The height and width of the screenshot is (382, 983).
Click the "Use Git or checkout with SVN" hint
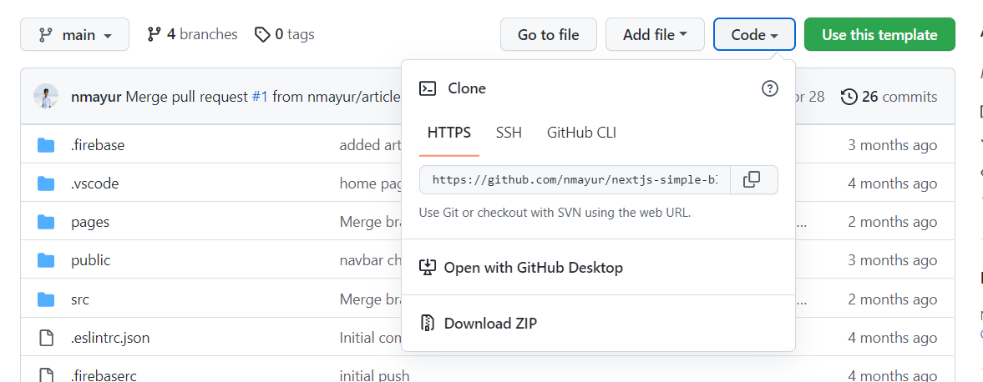(x=555, y=213)
